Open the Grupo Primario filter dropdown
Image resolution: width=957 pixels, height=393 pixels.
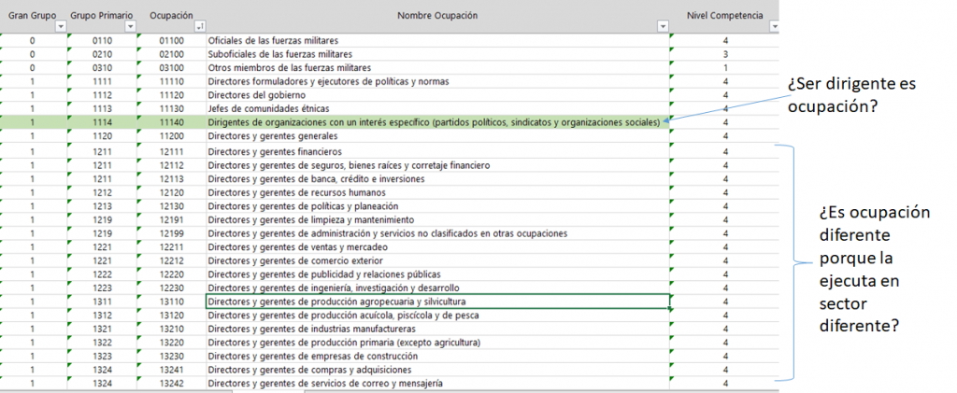[x=130, y=27]
